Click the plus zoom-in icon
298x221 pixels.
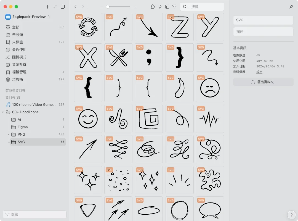[x=135, y=7]
